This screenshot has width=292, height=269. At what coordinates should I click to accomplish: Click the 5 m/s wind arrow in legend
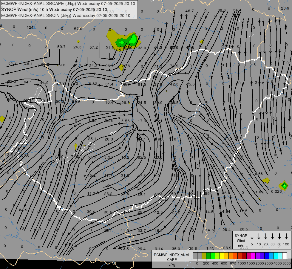coord(252,236)
